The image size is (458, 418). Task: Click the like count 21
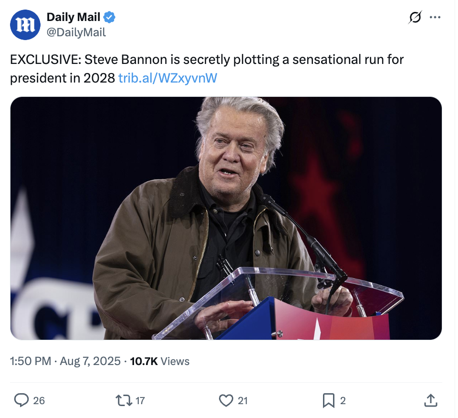click(x=242, y=401)
